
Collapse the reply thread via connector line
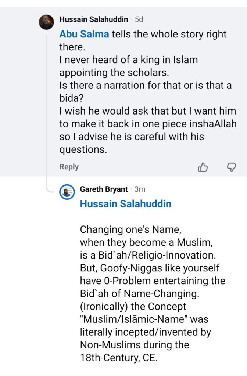pyautogui.click(x=47, y=110)
